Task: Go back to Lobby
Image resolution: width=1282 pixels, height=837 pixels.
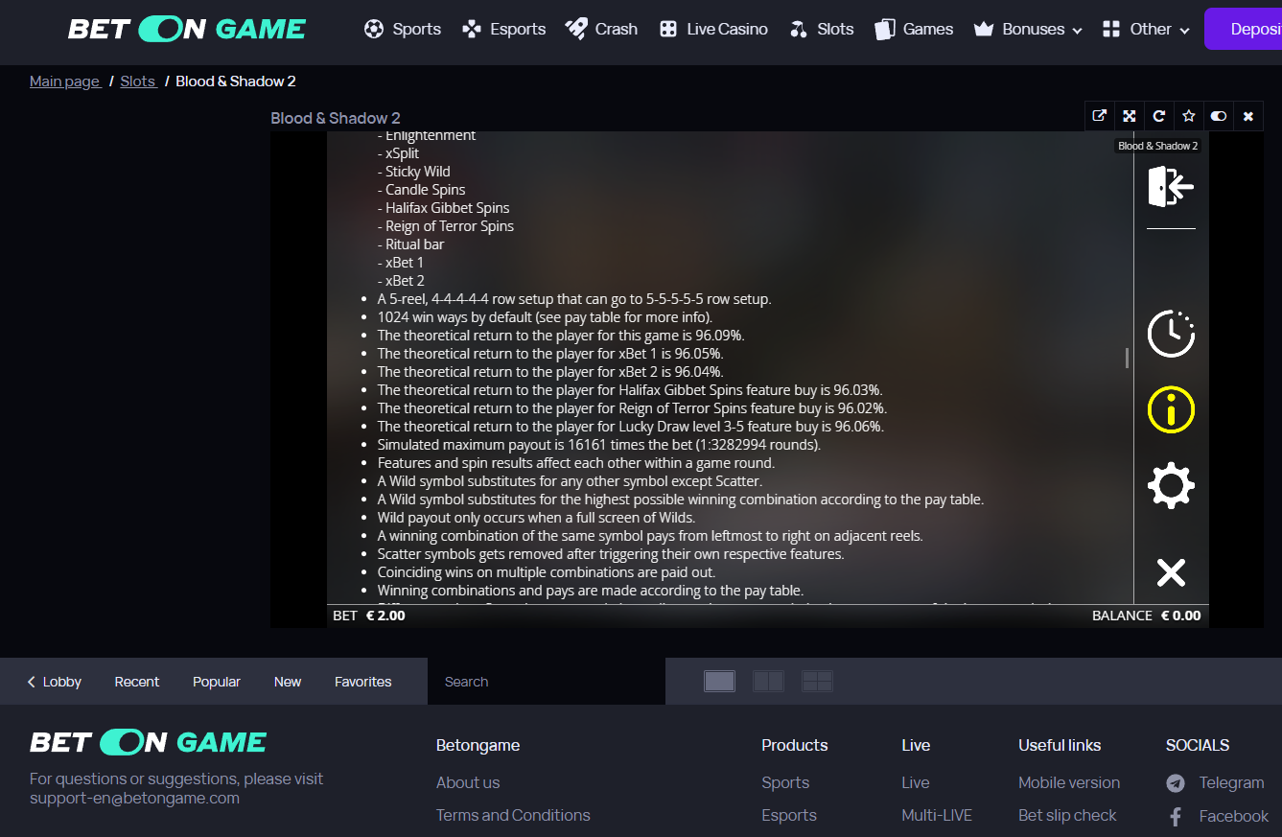Action: 54,682
